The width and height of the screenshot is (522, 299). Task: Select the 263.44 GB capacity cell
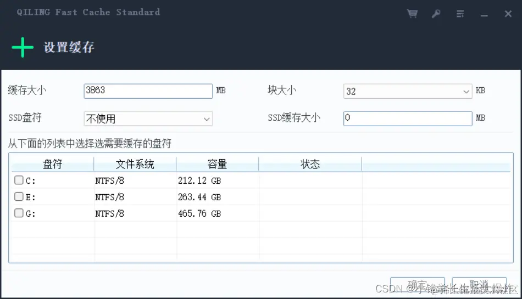coord(199,197)
